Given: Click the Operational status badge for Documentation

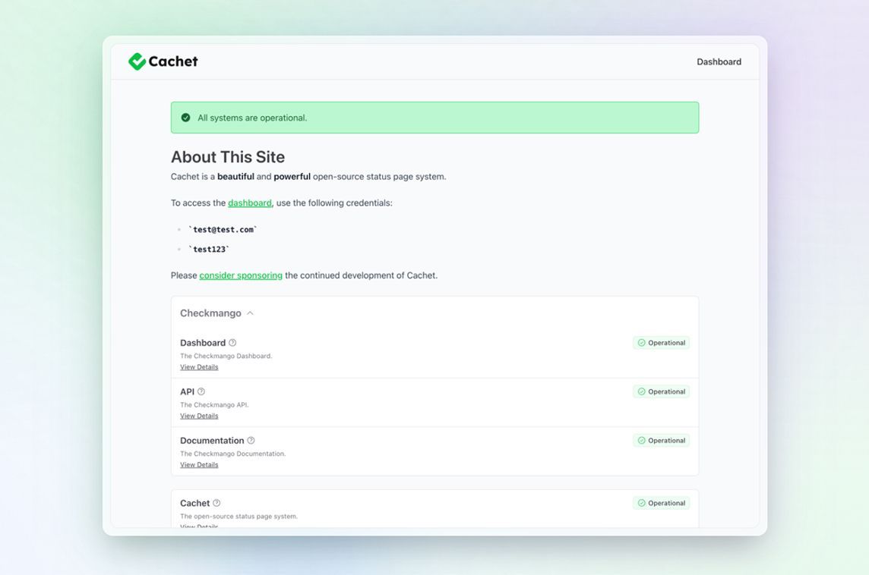Looking at the screenshot, I should pyautogui.click(x=661, y=441).
